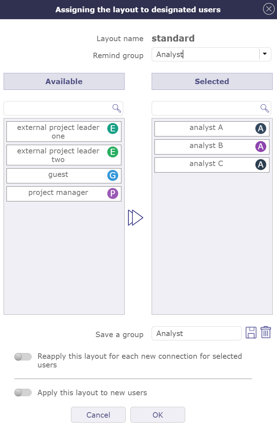Enable apply this layout to new users

click(23, 392)
